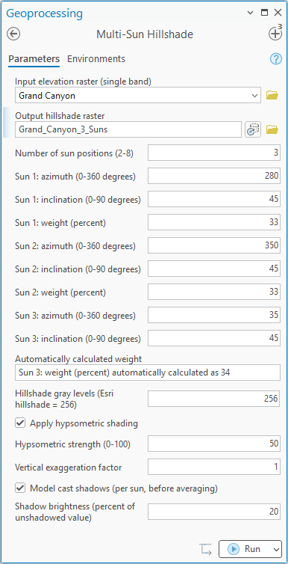Click the Hillshade gray levels field
This screenshot has height=564, width=288.
coord(213,399)
